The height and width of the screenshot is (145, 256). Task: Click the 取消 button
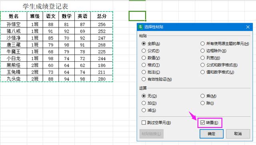[x=238, y=134]
